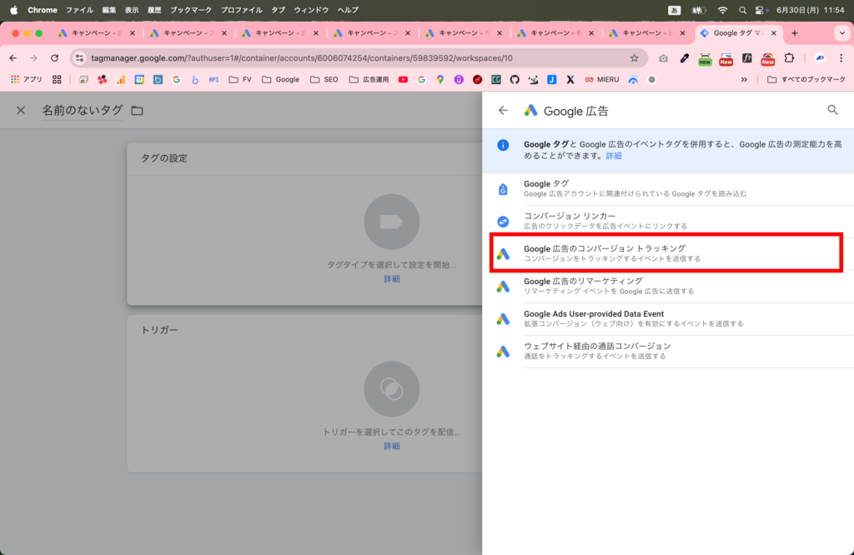Open the ファイル menu
The image size is (854, 555).
pyautogui.click(x=79, y=10)
